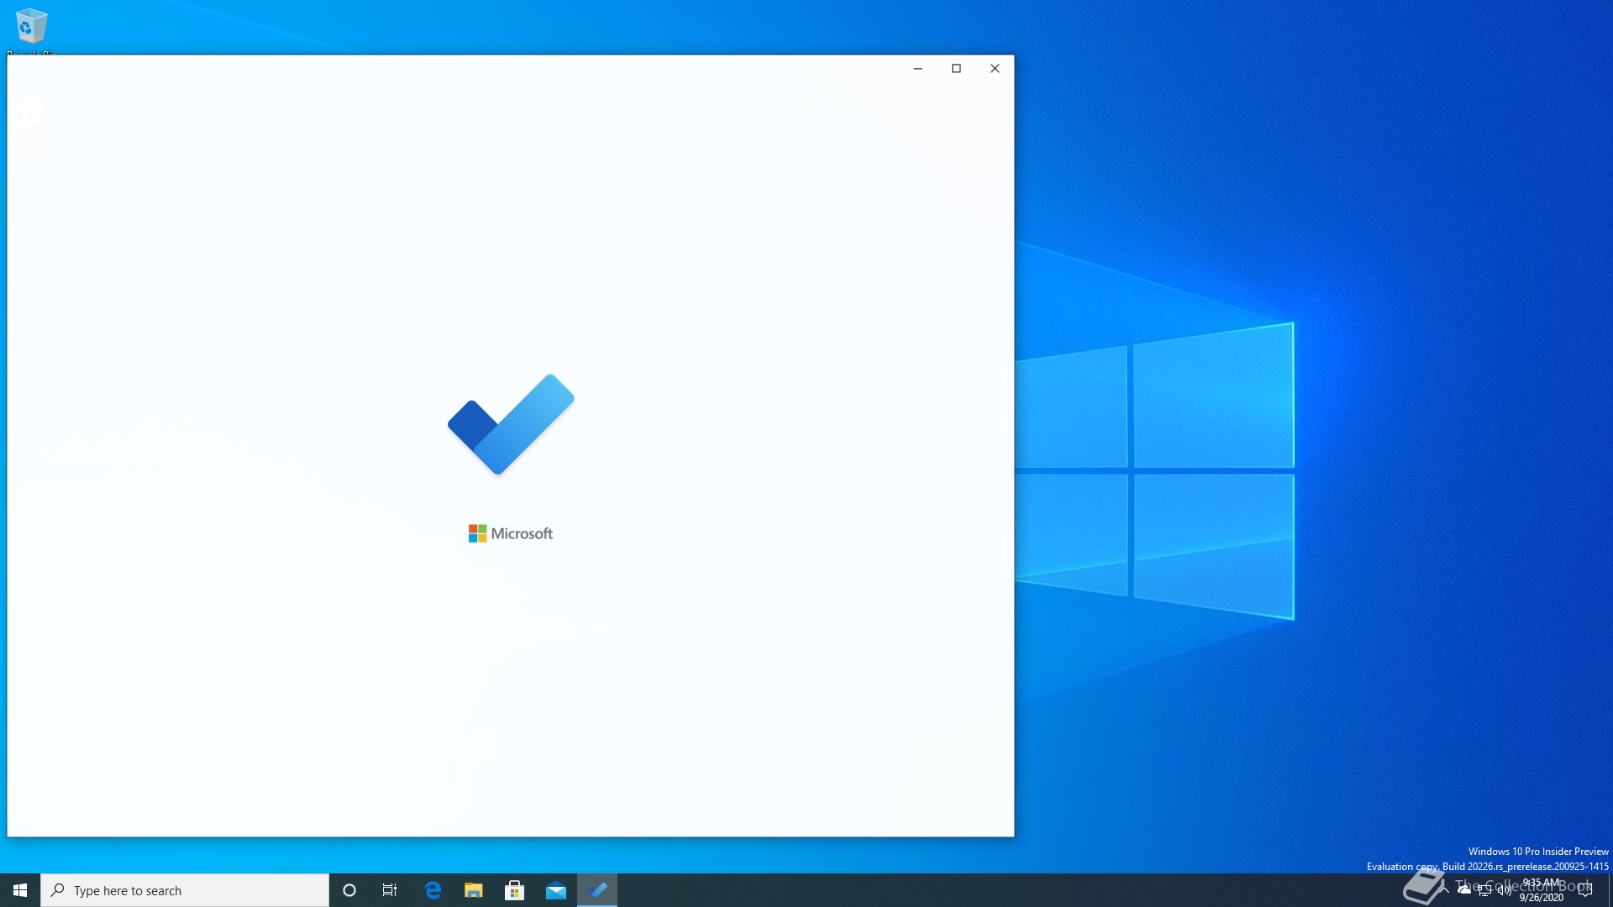Click the Type here to search box
The width and height of the screenshot is (1613, 907).
(185, 890)
